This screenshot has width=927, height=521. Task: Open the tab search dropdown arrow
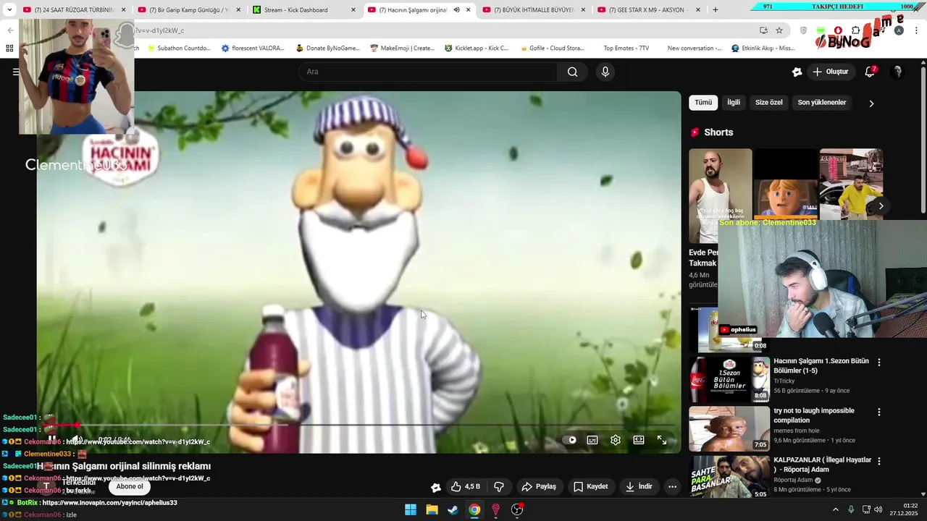(9, 10)
